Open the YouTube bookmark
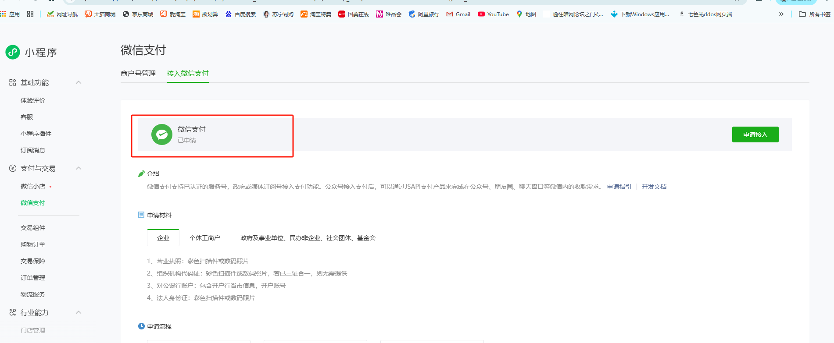 point(494,14)
